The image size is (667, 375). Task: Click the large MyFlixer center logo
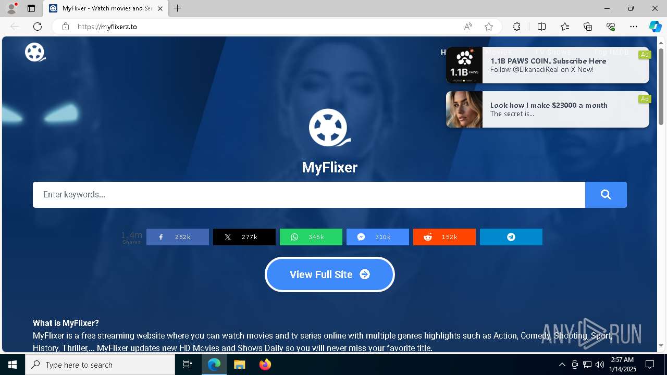[x=330, y=128]
